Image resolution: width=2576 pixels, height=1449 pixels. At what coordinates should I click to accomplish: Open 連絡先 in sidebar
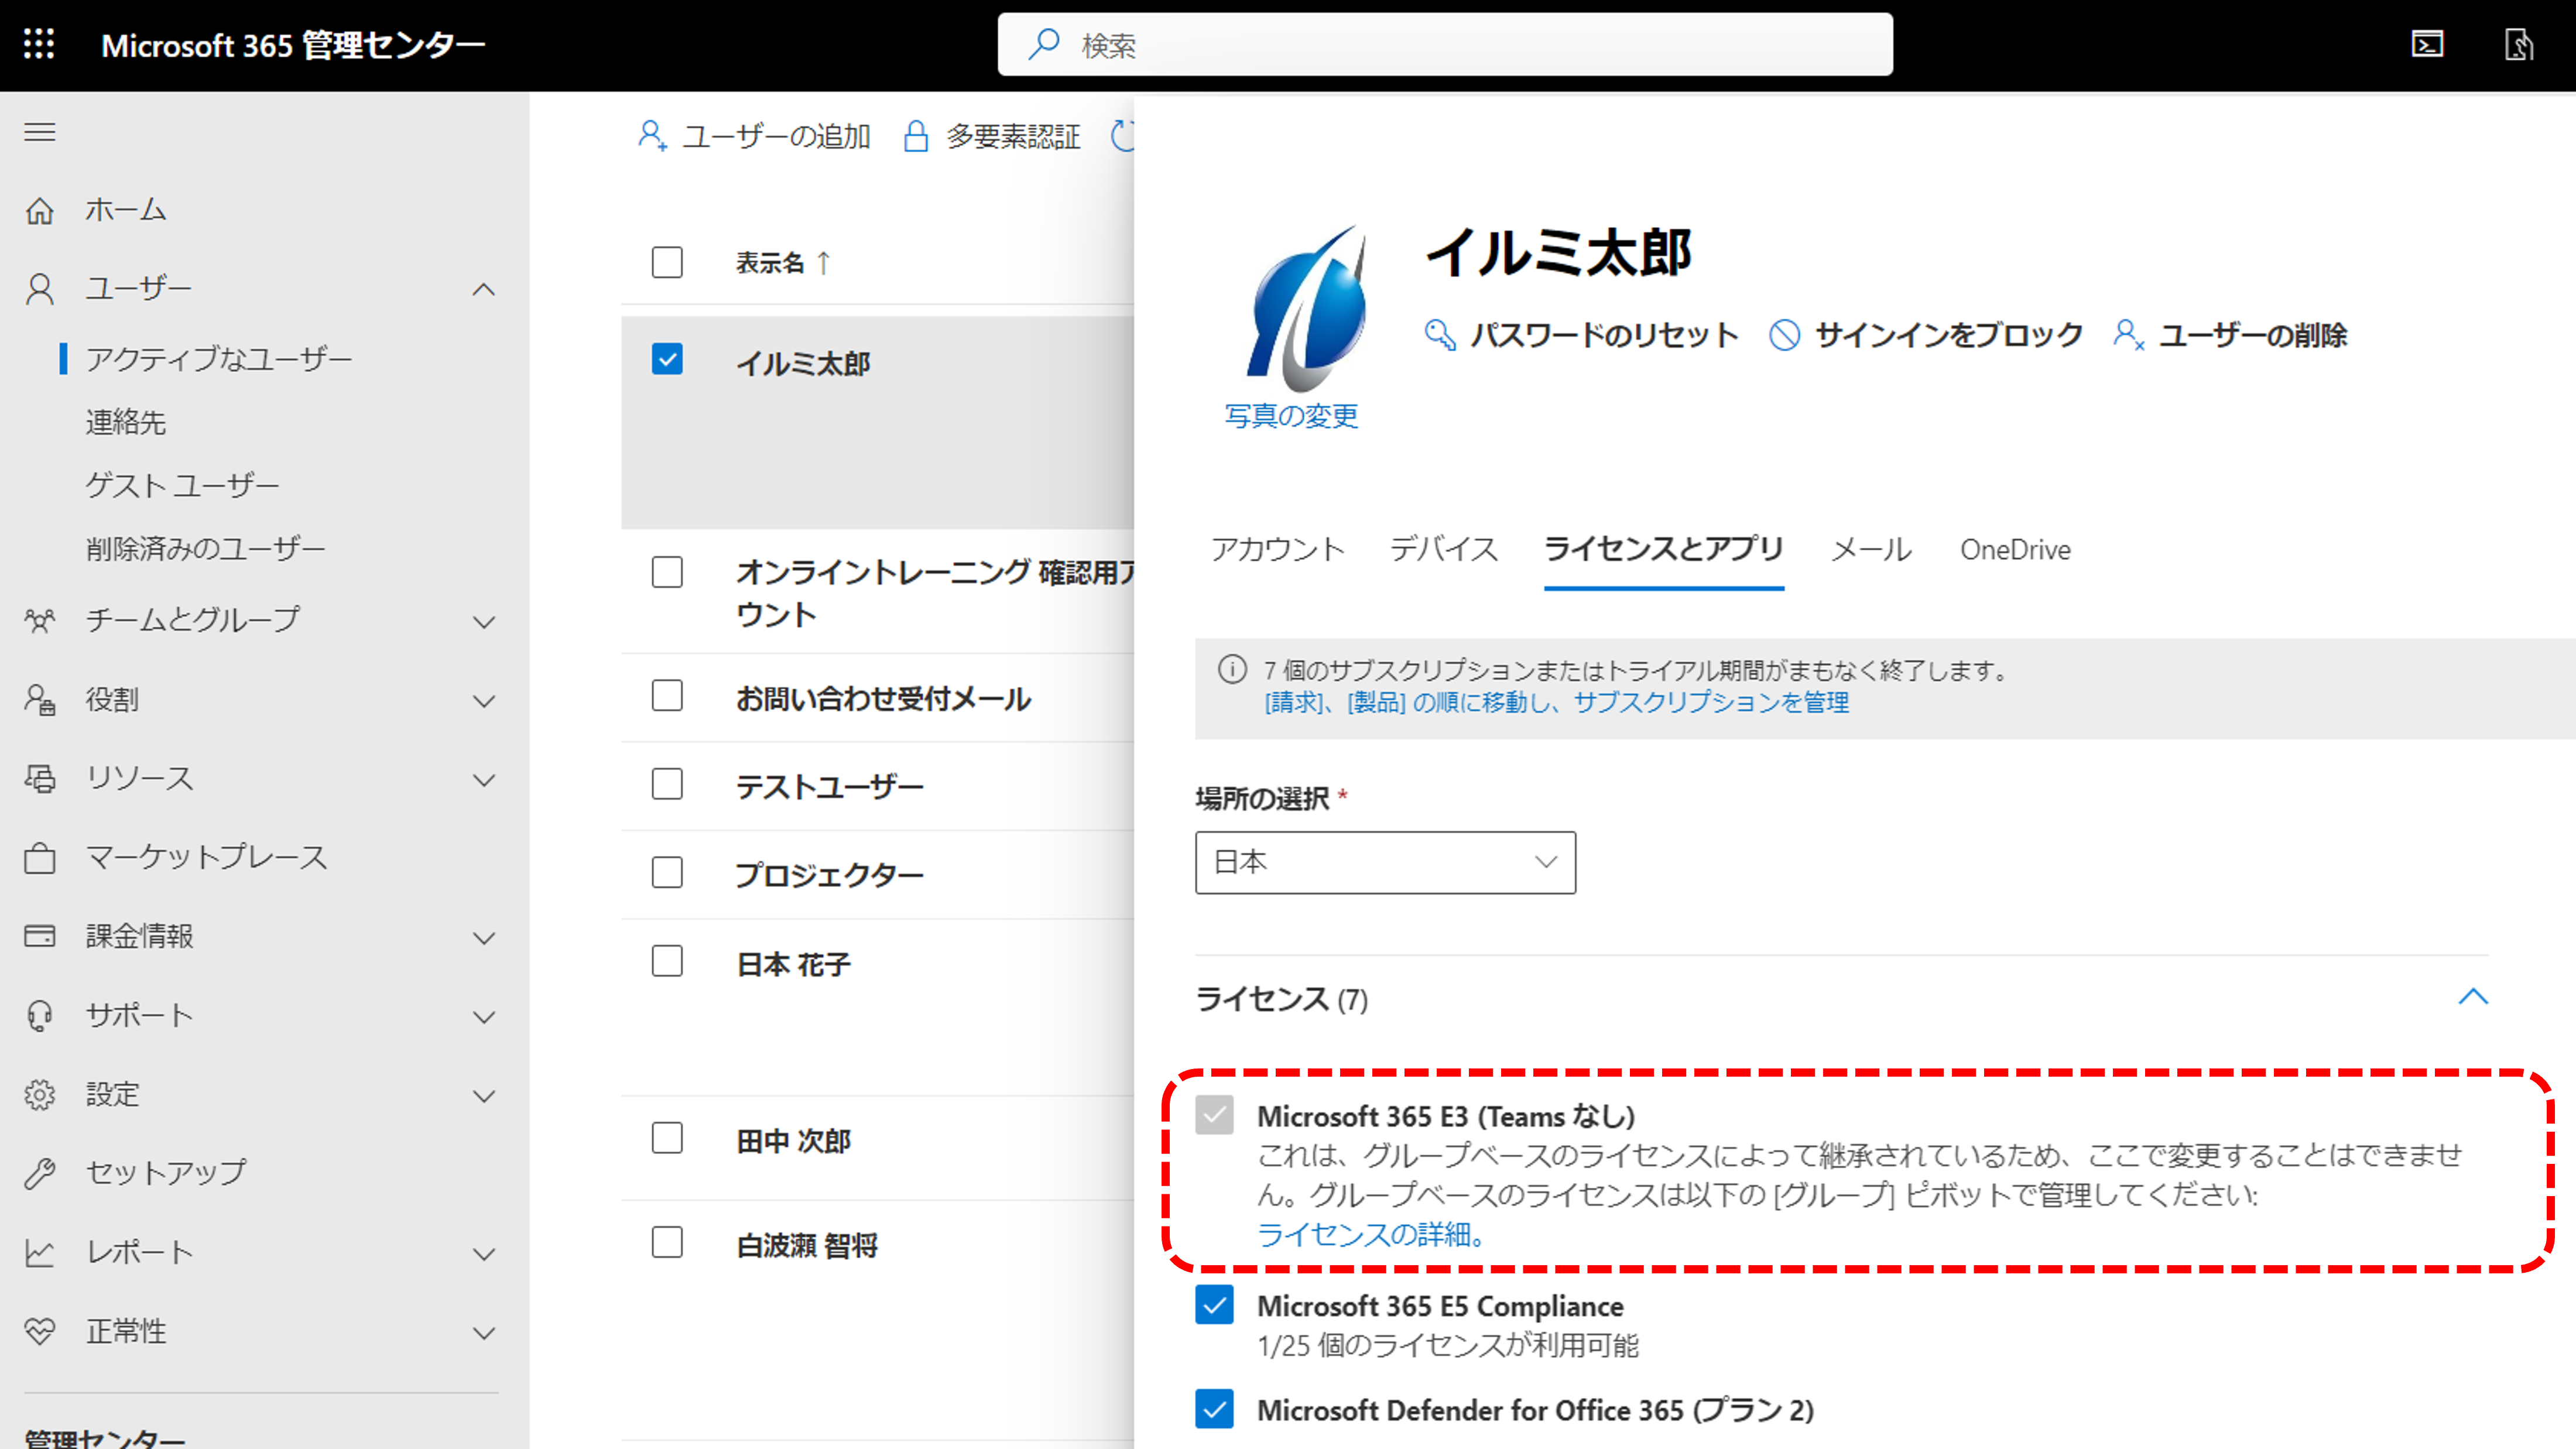tap(126, 422)
